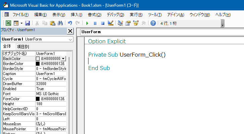244x134 pixels.
Task: Switch to the 項目別 tab
Action: 23,47
